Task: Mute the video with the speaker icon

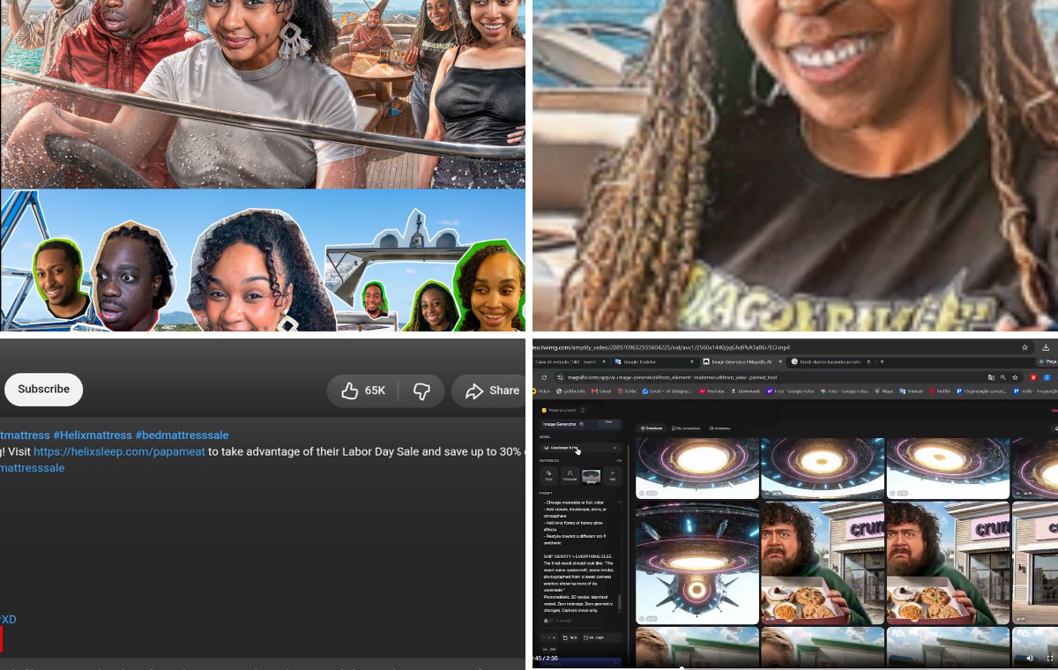Action: [x=1030, y=658]
